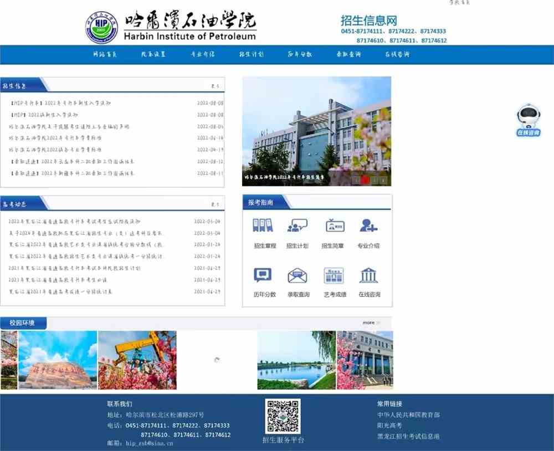Viewport: 554px width, 451px height.
Task: Open 【录取进度】2022年云南本科二批 news item
Action: pos(73,162)
